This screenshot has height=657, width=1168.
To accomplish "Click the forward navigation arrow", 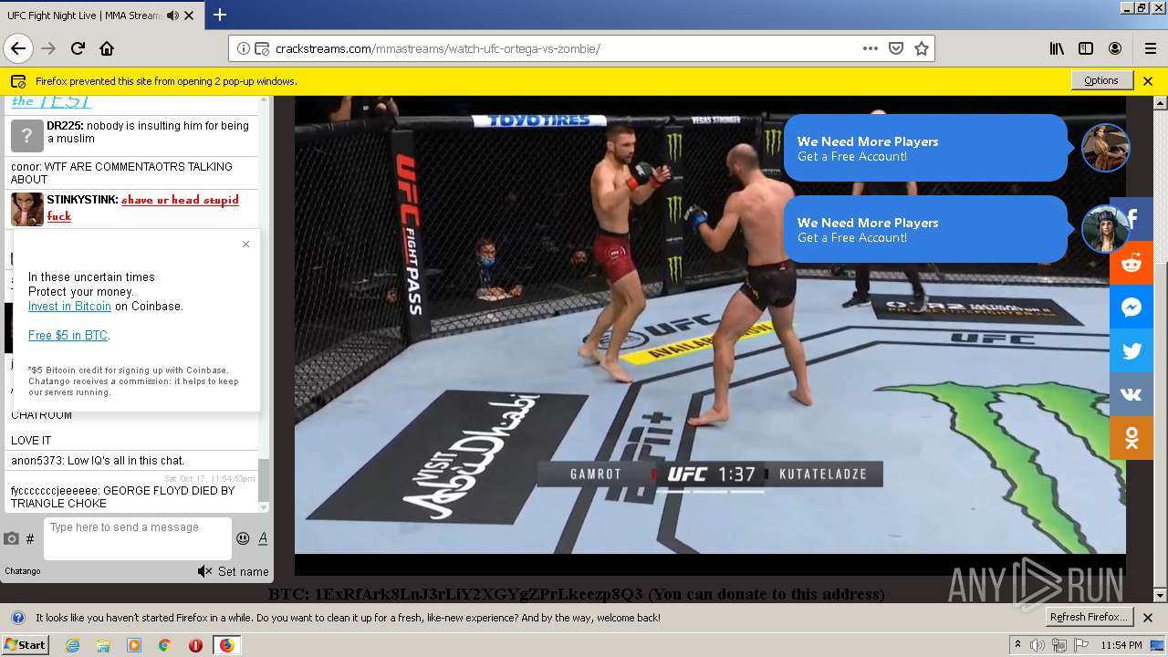I will tap(49, 48).
